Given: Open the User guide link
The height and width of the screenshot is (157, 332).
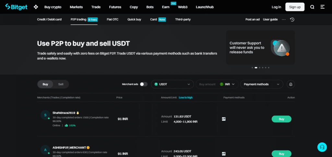Looking at the screenshot, I should pos(270,19).
